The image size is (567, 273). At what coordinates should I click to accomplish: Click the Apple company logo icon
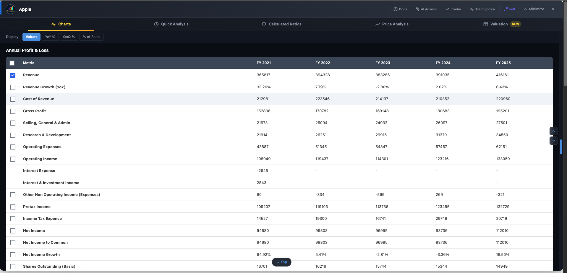[11, 9]
